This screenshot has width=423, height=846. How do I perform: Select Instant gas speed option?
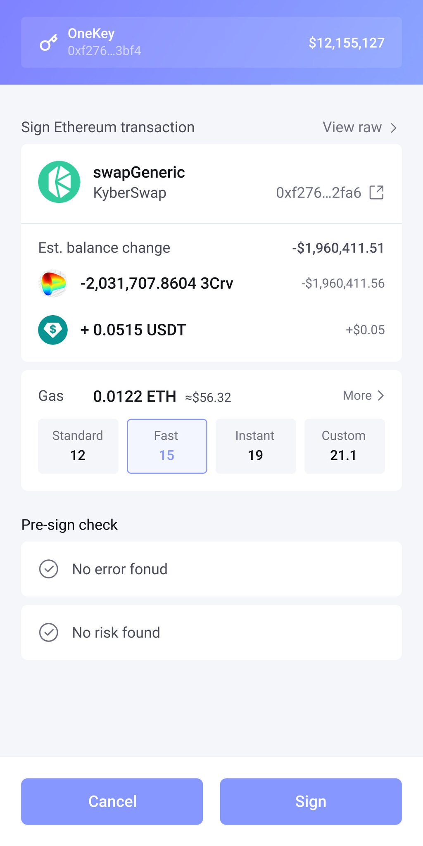coord(256,446)
